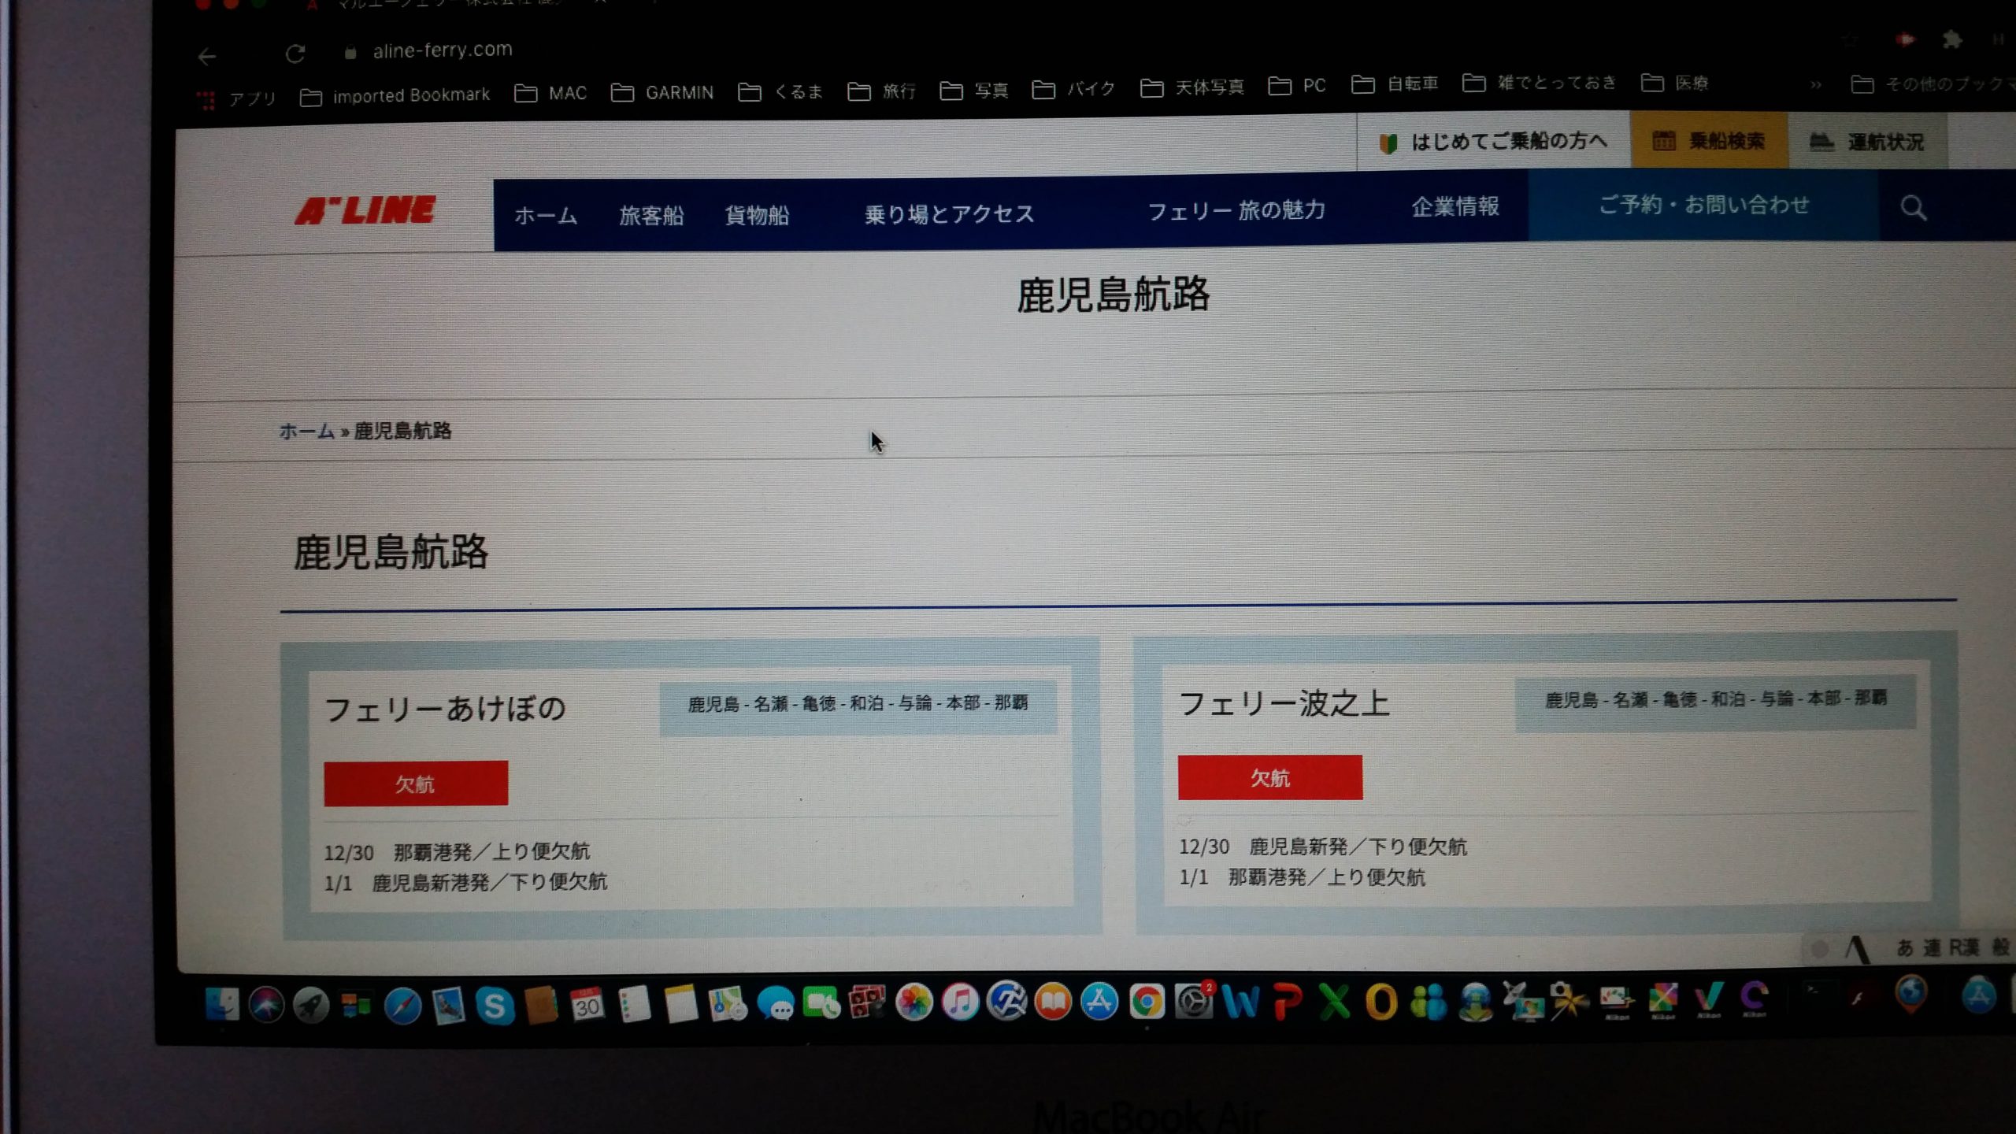Open the PC bookmark folder

tap(1297, 85)
